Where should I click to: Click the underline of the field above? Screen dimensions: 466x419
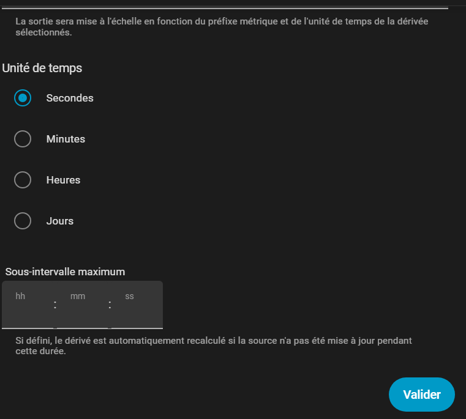point(225,9)
